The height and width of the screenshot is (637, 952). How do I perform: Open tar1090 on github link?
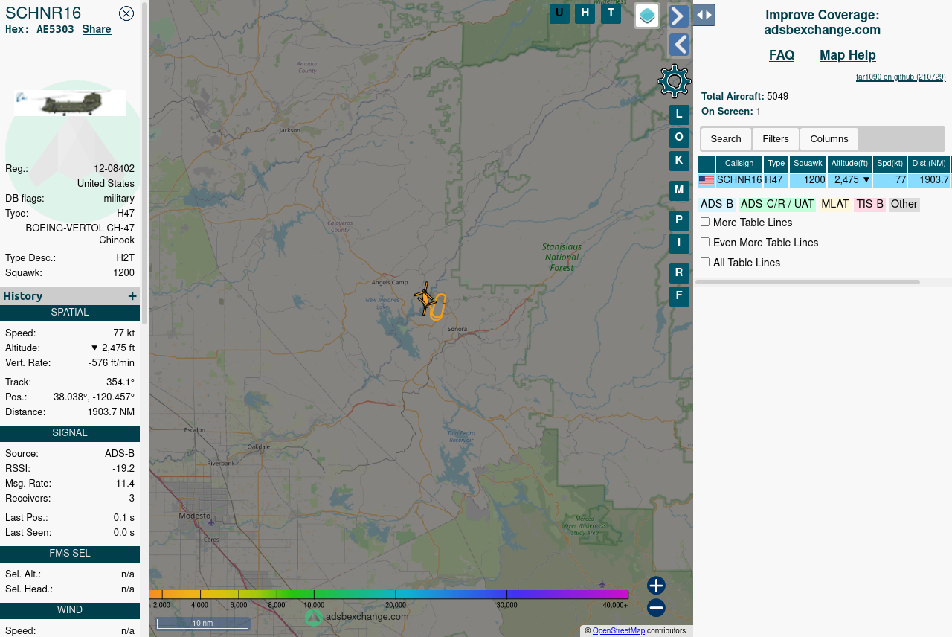coord(901,77)
